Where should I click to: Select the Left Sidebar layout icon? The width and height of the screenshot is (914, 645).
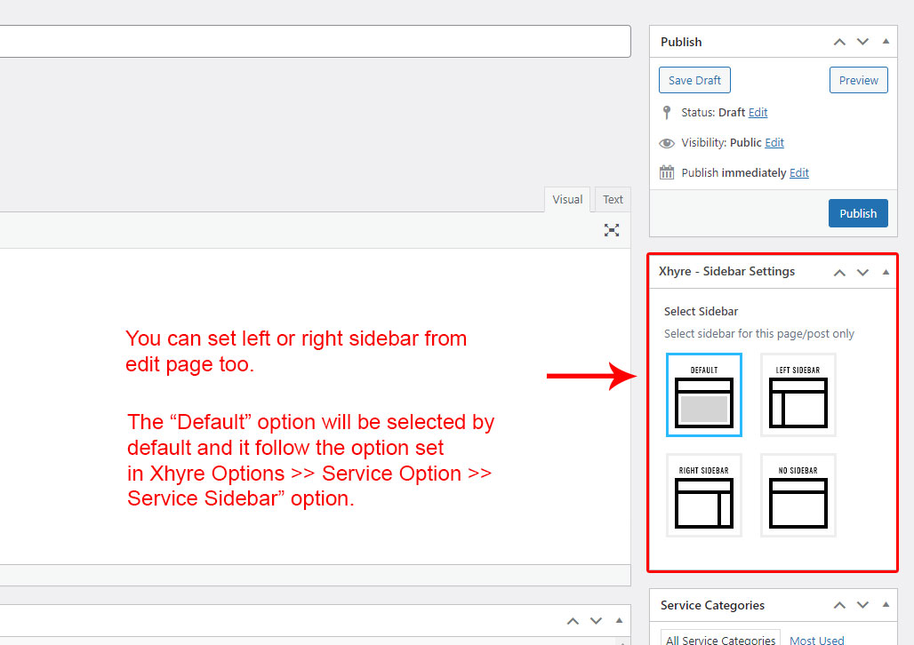(798, 394)
